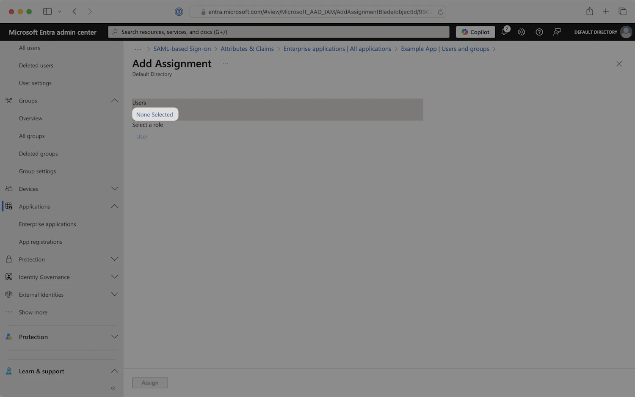Click the External Identities icon
The width and height of the screenshot is (635, 397).
(x=8, y=294)
